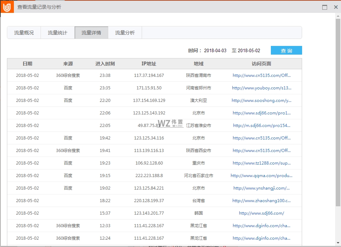341x247 pixels.
Task: Click the 查询 search button
Action: [286, 50]
